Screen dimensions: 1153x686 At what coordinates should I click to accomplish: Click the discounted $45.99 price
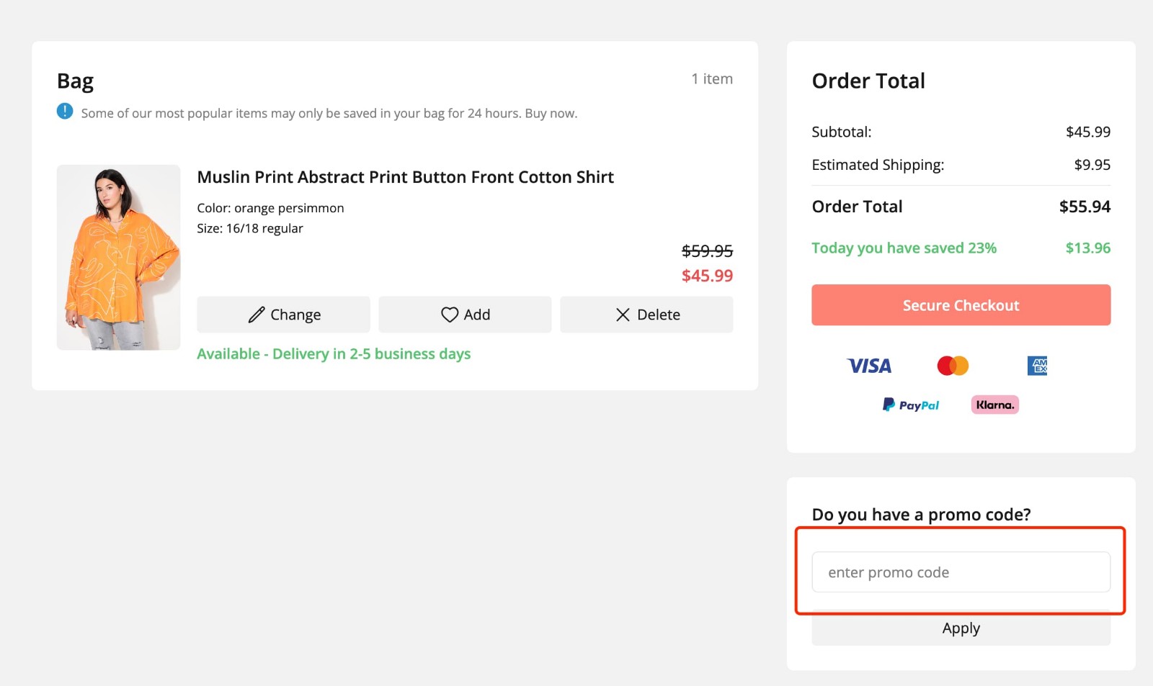coord(707,276)
